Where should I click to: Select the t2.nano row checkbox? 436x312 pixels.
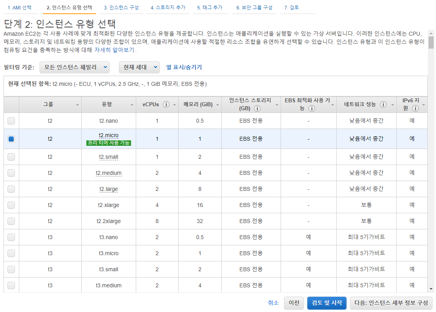tap(11, 121)
